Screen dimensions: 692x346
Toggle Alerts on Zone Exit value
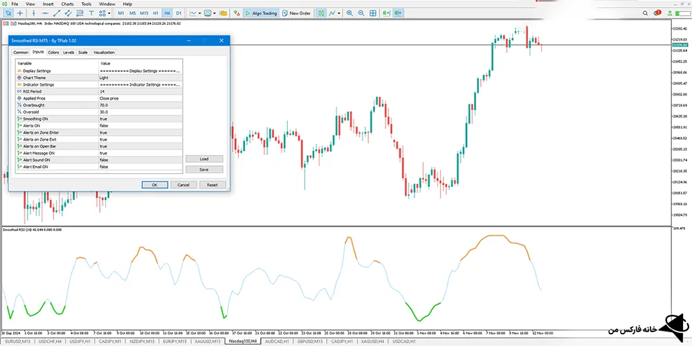click(x=140, y=140)
